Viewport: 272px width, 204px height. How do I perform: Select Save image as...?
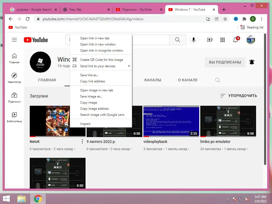click(x=101, y=96)
